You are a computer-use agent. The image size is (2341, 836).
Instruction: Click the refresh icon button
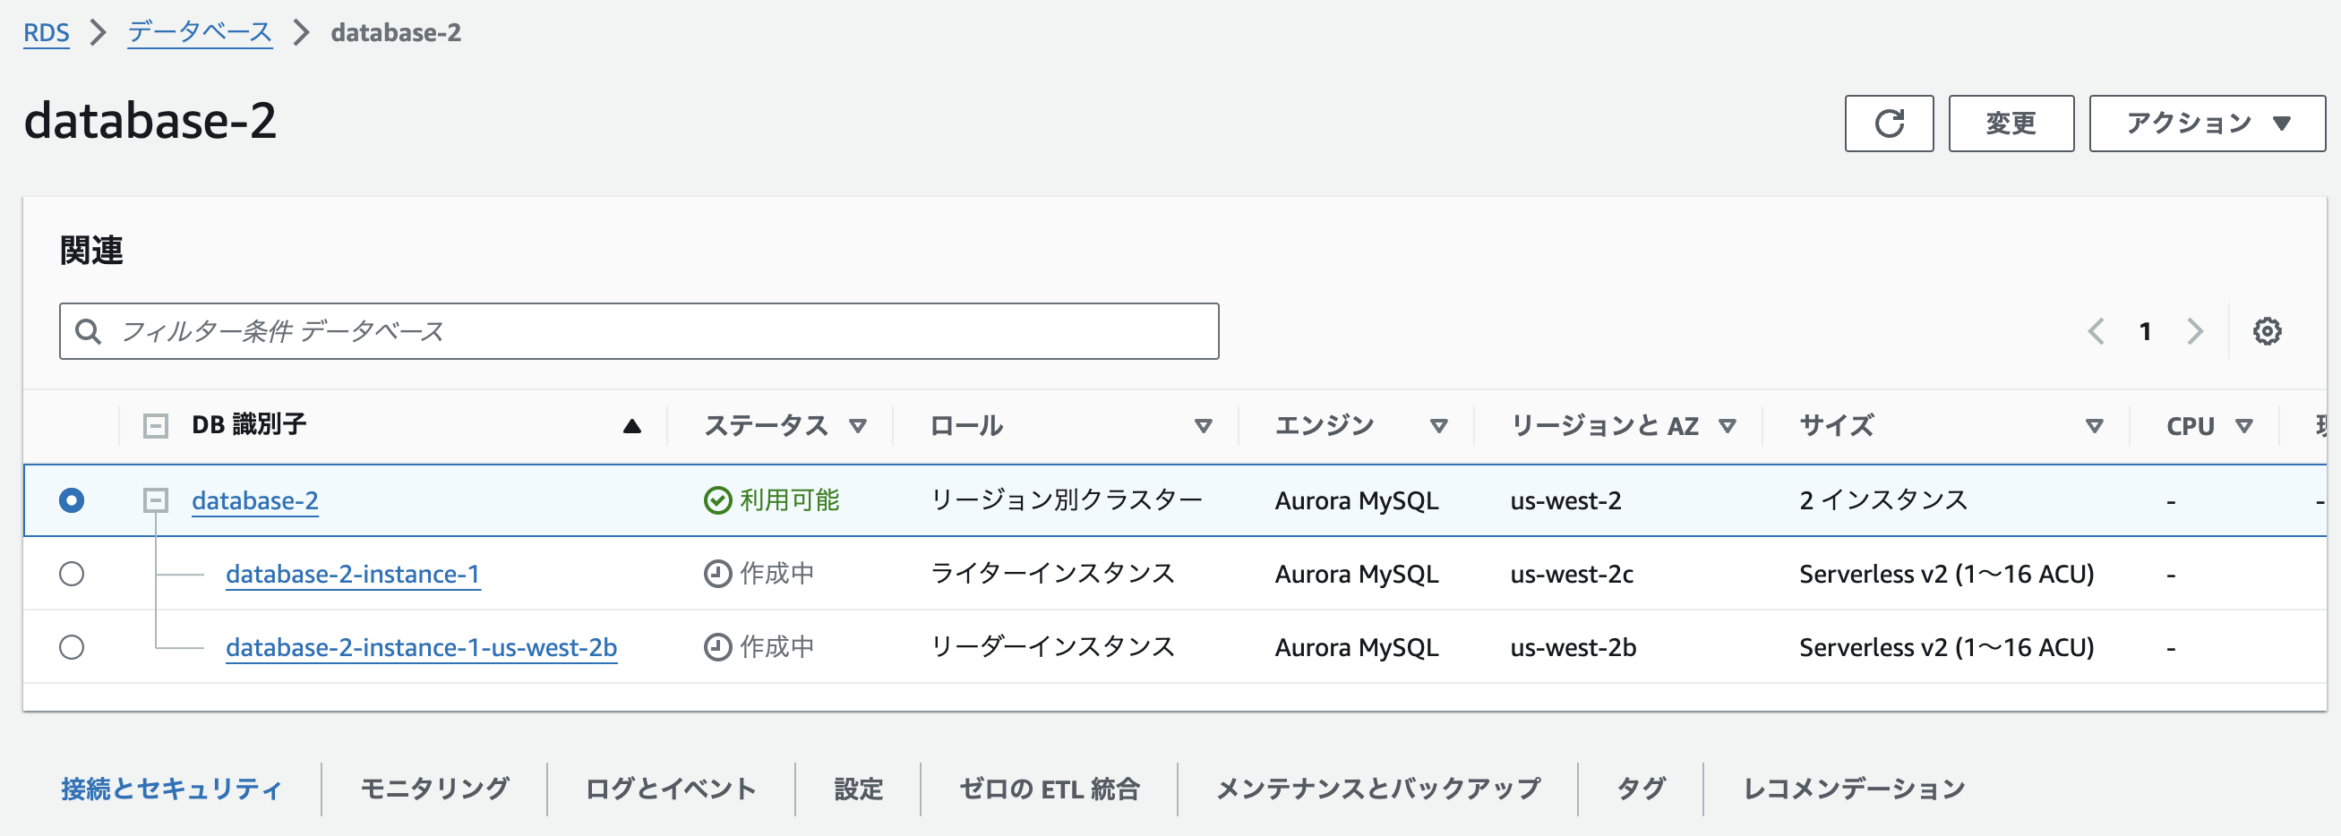pos(1888,124)
